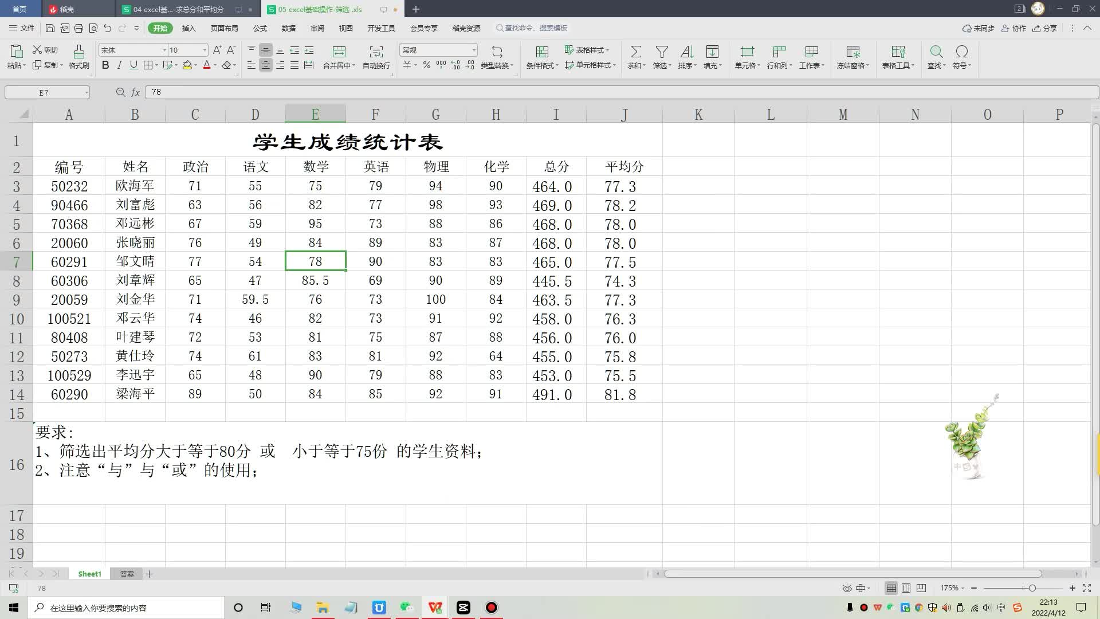The height and width of the screenshot is (619, 1100).
Task: Toggle Bold formatting
Action: 105,65
